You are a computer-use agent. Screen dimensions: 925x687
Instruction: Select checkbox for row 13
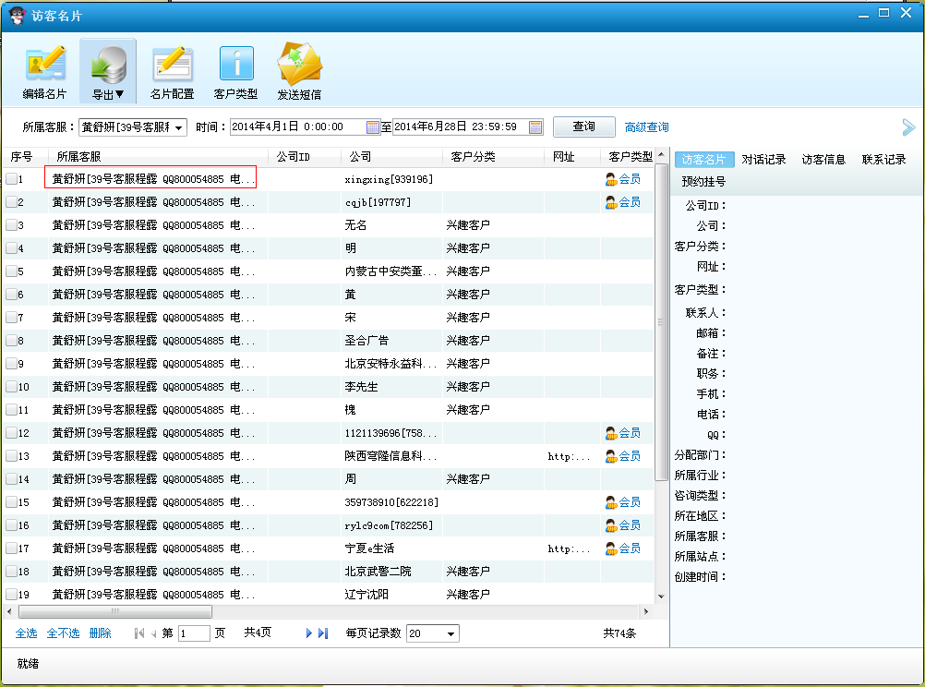coord(11,456)
